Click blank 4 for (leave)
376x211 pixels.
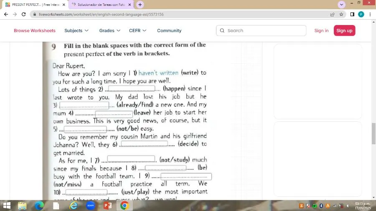[x=114, y=114]
